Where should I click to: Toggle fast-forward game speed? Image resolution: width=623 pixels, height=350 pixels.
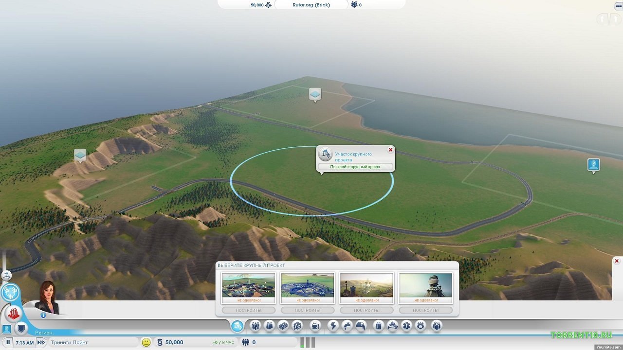point(41,342)
